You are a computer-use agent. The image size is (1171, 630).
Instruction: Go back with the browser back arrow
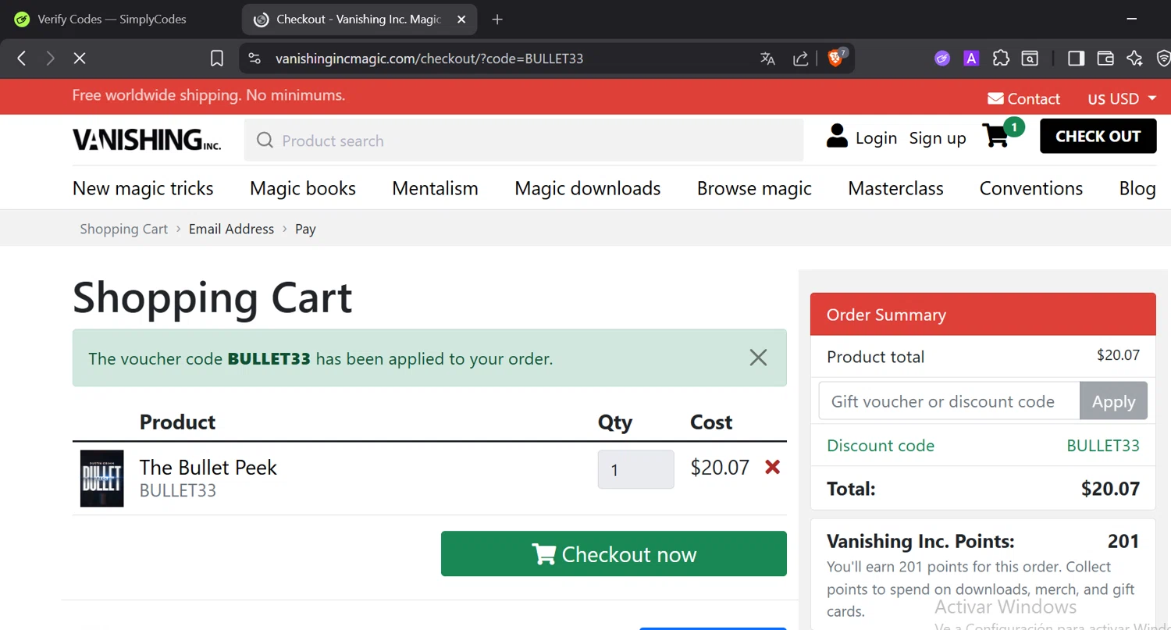(x=22, y=59)
